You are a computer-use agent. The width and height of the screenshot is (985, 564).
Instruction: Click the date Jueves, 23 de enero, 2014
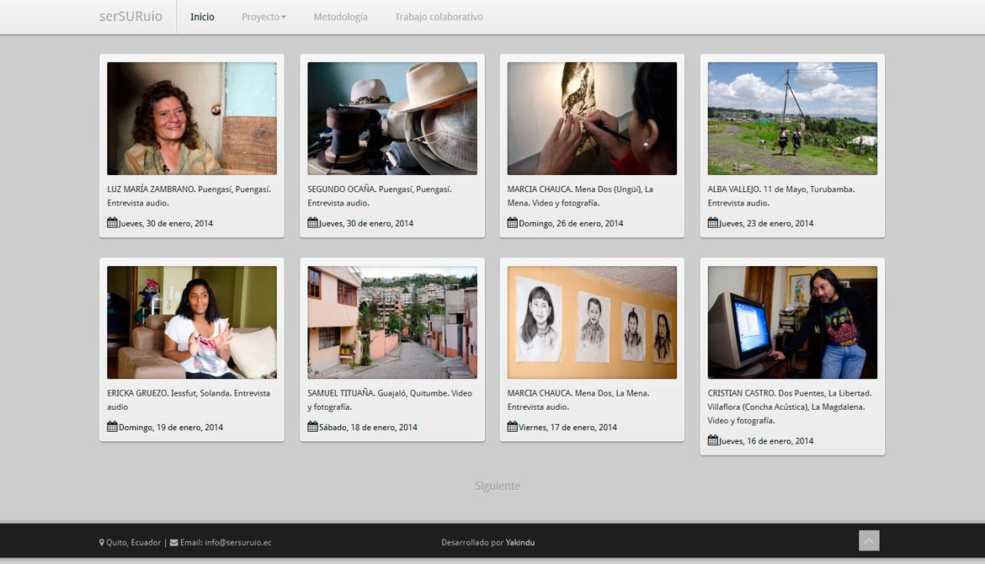766,223
